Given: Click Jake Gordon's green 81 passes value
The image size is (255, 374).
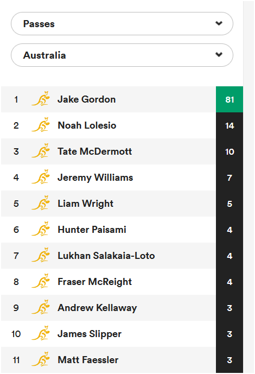Looking at the screenshot, I should point(229,99).
